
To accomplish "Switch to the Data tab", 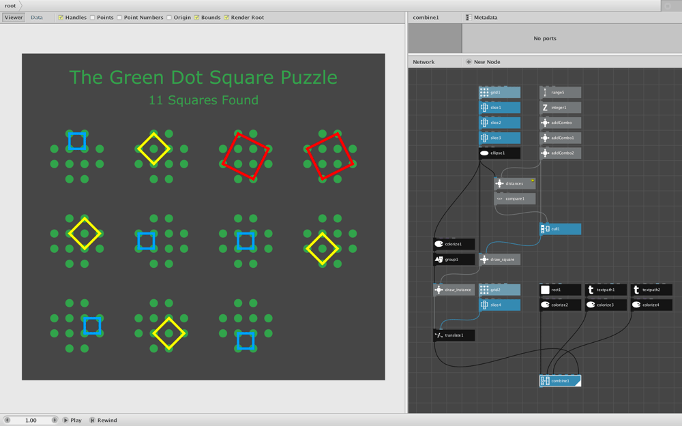I will [37, 18].
